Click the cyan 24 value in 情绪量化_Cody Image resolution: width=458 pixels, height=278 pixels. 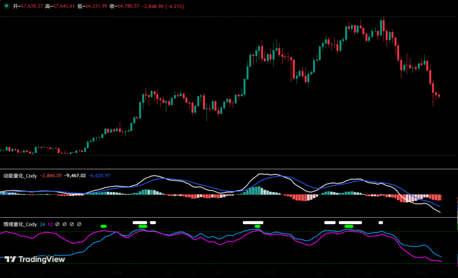[42, 224]
